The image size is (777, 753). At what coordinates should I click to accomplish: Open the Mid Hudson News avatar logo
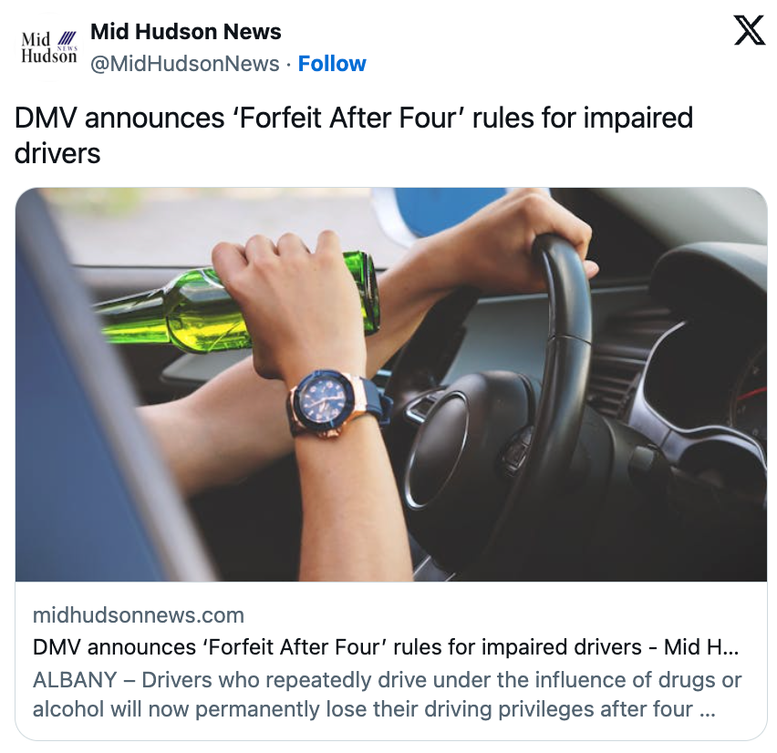[49, 47]
